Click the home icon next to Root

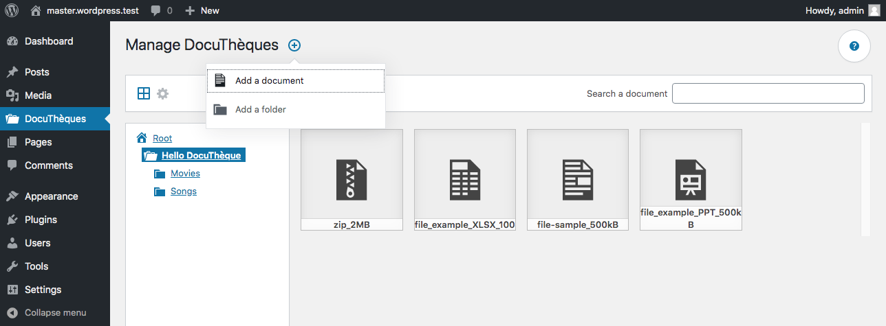click(x=142, y=138)
